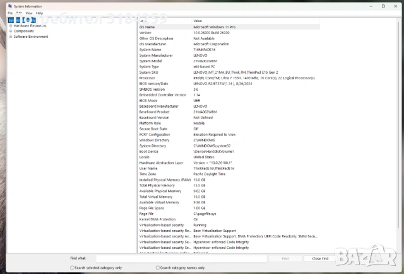This screenshot has height=274, width=404.
Task: Open the File menu
Action: 10,13
